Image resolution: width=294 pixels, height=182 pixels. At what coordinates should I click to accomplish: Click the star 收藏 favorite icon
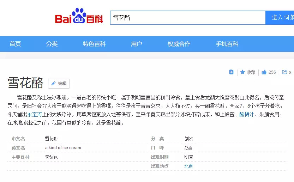[x=242, y=72]
